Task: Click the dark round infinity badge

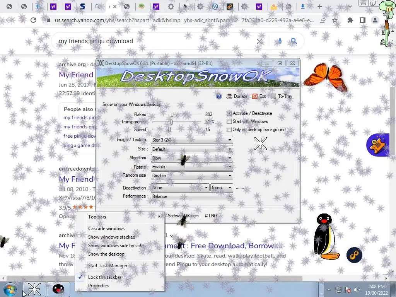Action: pyautogui.click(x=354, y=255)
